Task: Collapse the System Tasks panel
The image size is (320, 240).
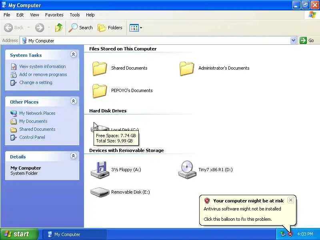Action: pos(74,54)
